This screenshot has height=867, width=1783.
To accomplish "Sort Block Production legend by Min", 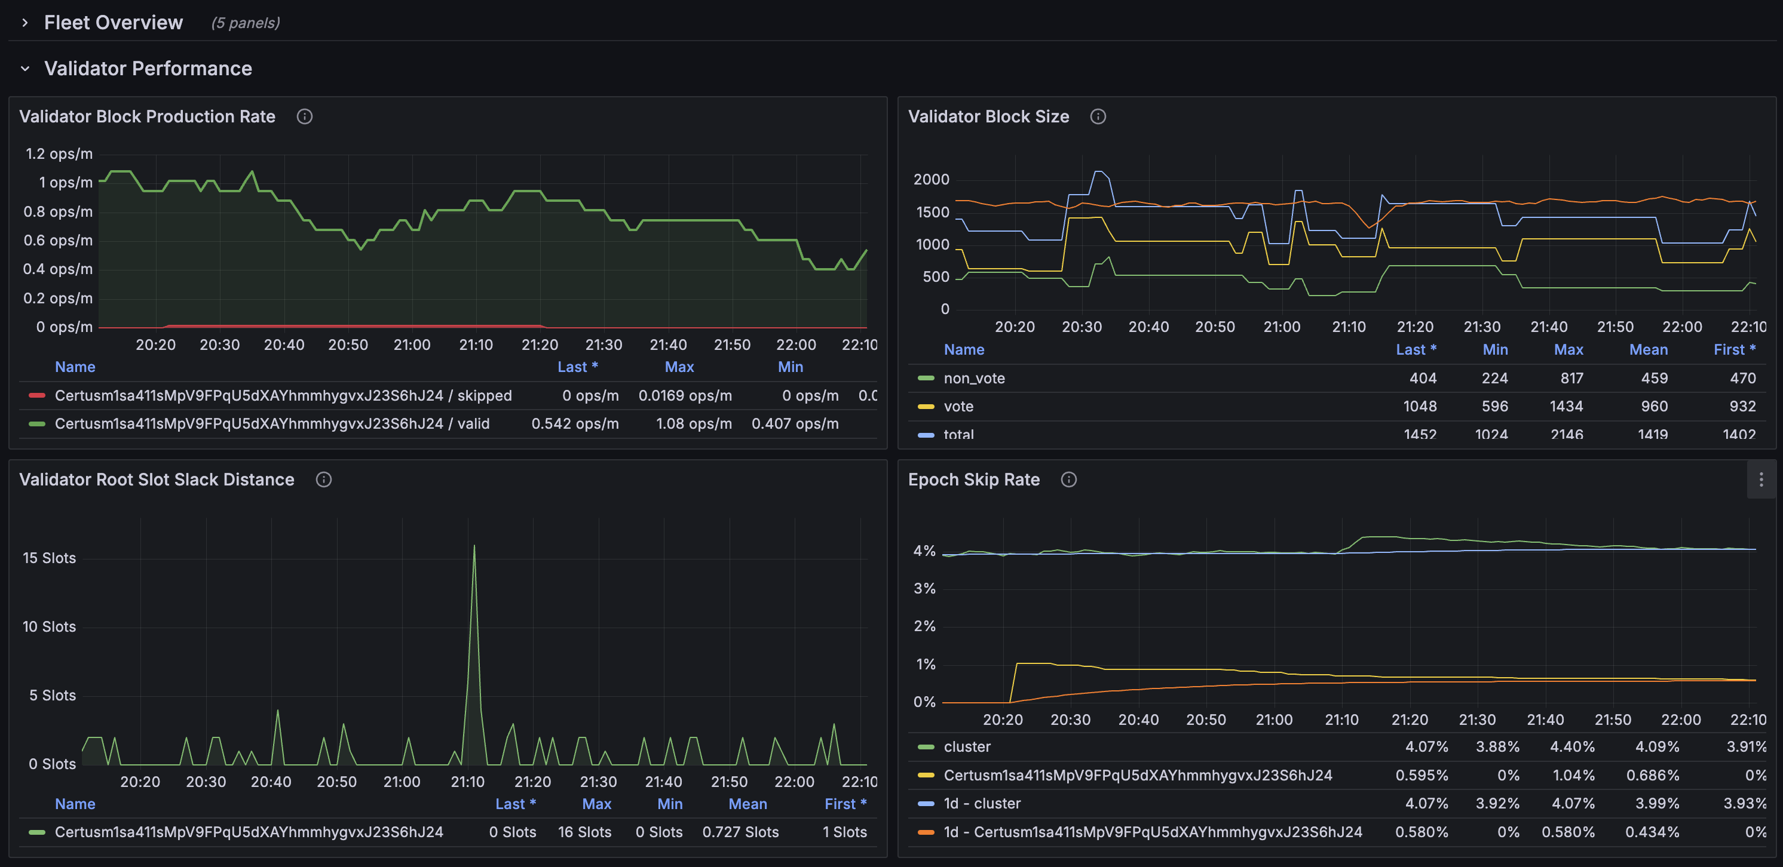I will [791, 367].
